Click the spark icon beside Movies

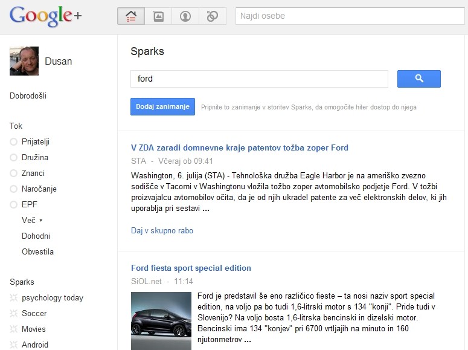click(14, 329)
